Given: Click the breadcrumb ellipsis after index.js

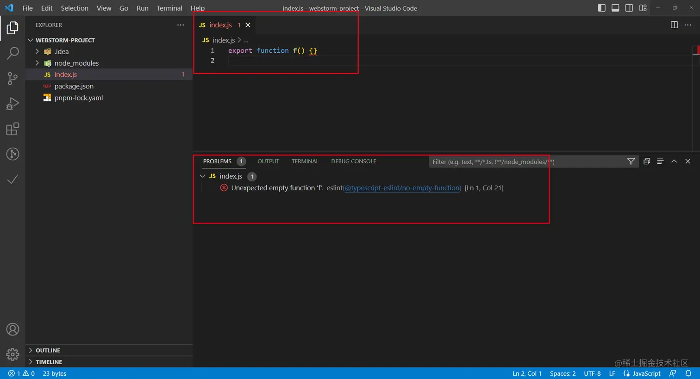Looking at the screenshot, I should pyautogui.click(x=246, y=40).
